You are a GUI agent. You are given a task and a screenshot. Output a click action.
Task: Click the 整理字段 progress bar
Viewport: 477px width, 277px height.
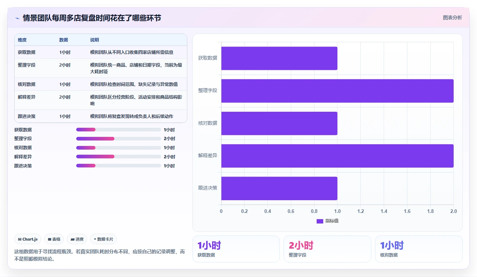tap(118, 139)
